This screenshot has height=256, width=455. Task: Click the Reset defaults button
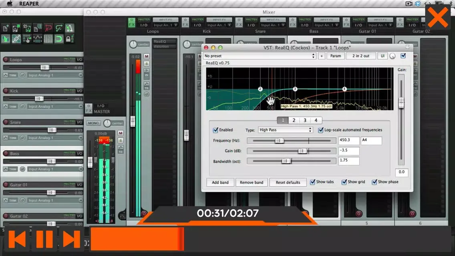[288, 182]
